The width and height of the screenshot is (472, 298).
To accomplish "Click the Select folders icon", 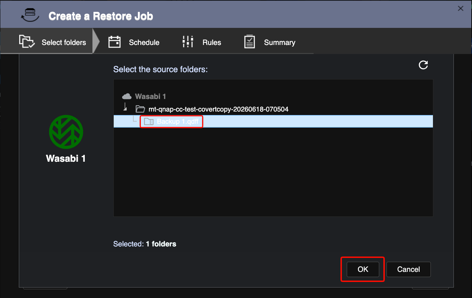I will pos(27,41).
